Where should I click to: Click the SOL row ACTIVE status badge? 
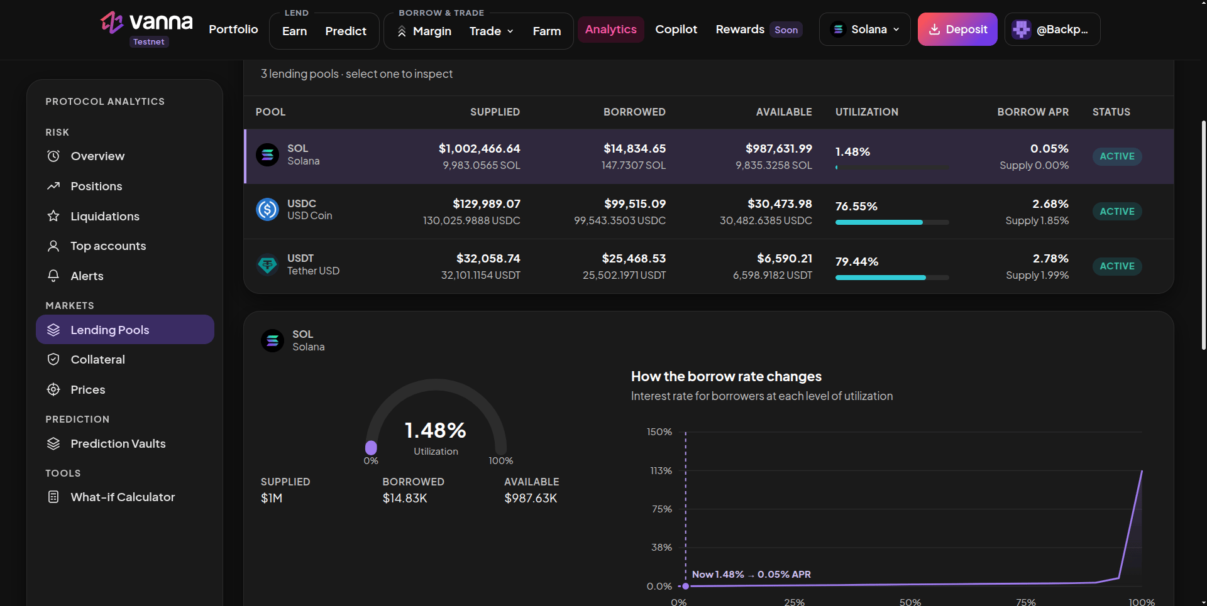point(1117,156)
